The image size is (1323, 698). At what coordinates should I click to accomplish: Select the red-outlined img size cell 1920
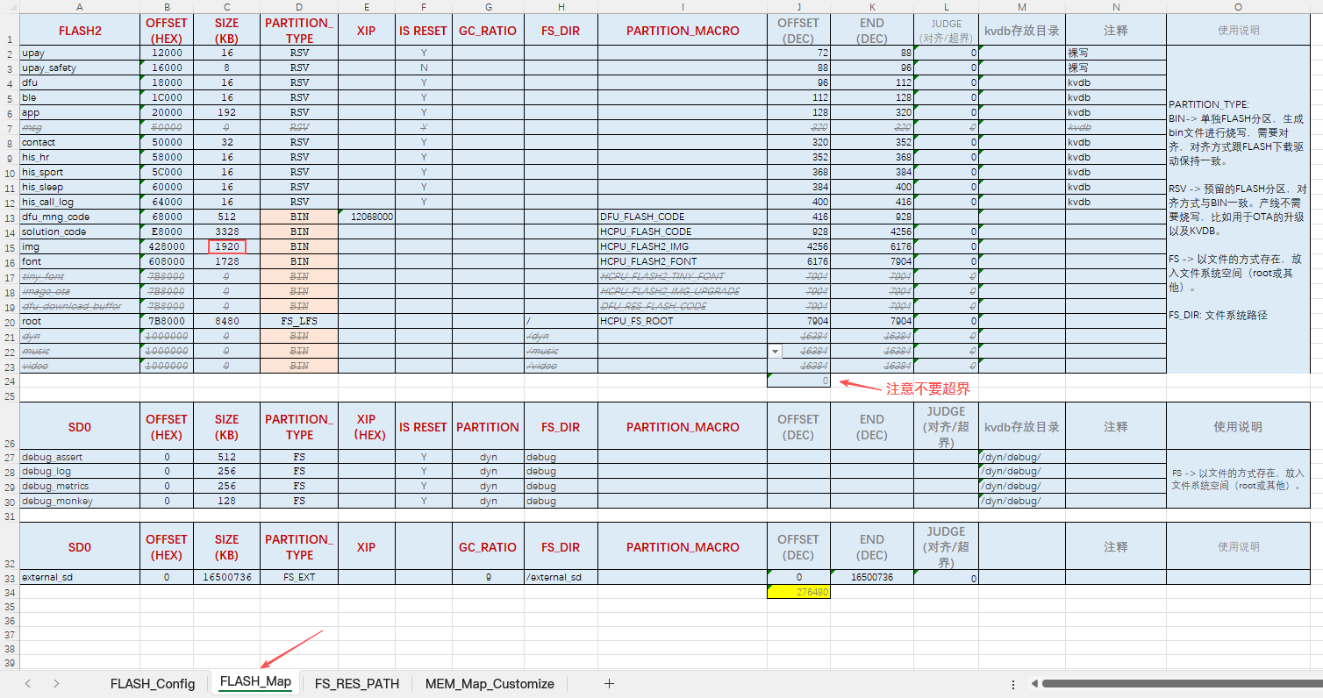coord(226,246)
